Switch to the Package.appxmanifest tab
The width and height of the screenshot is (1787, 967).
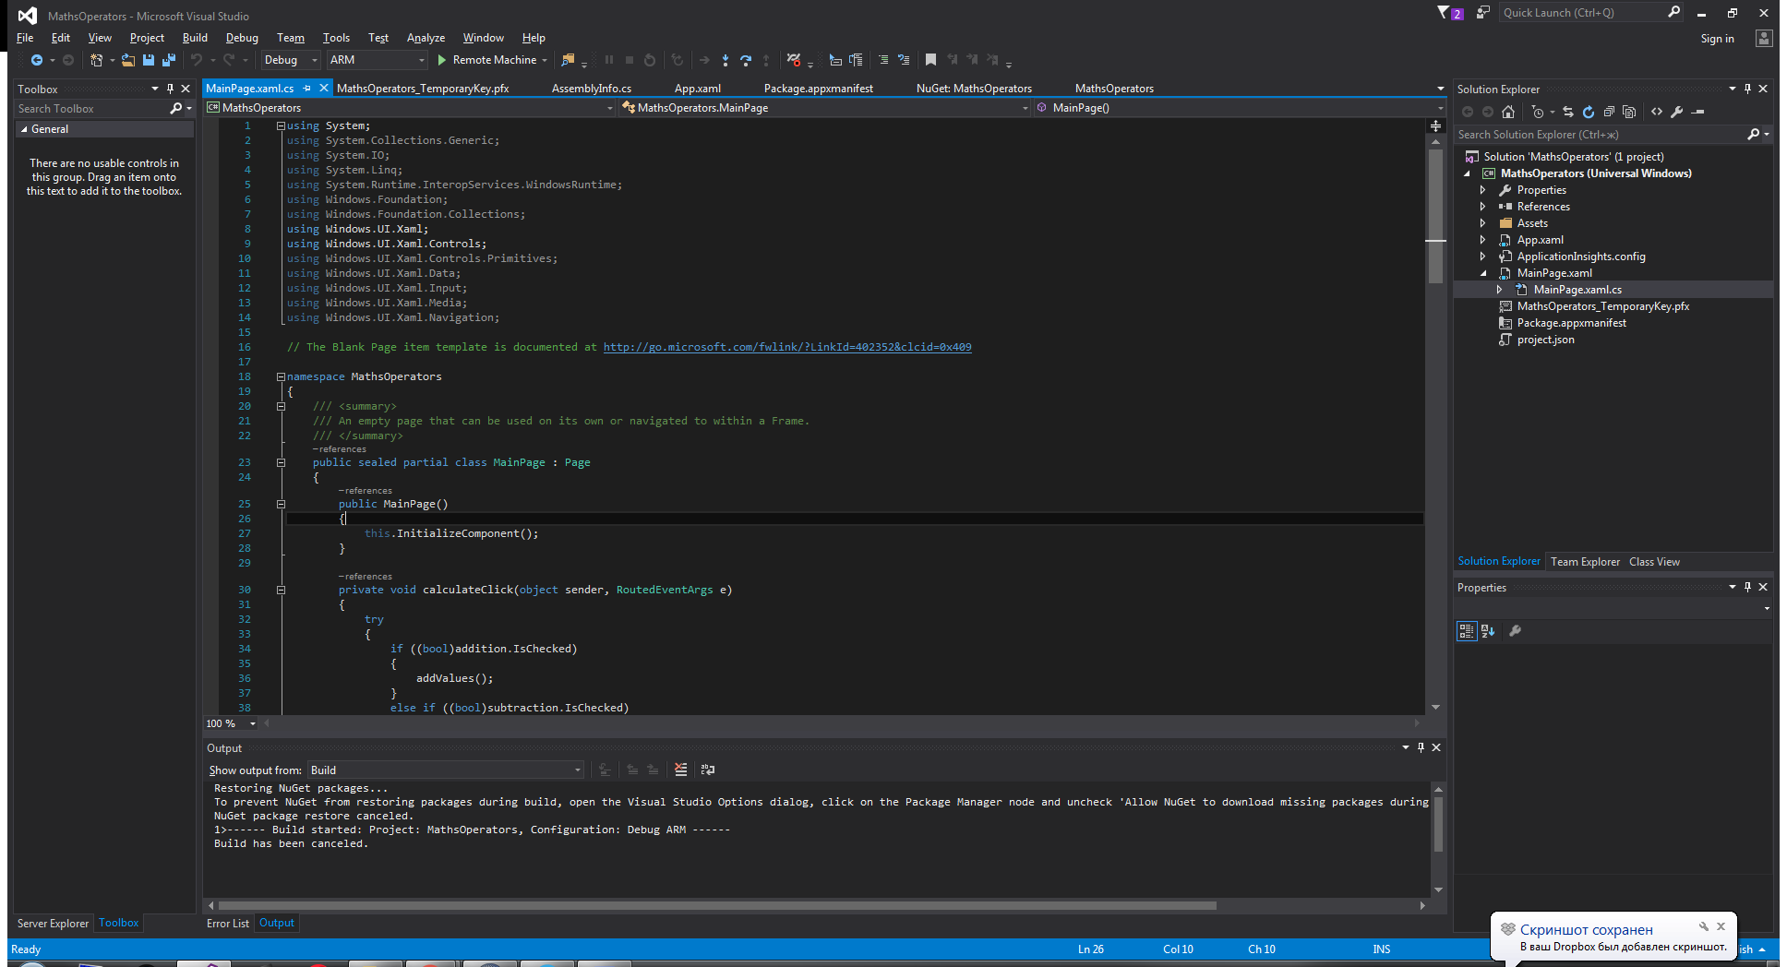(818, 89)
